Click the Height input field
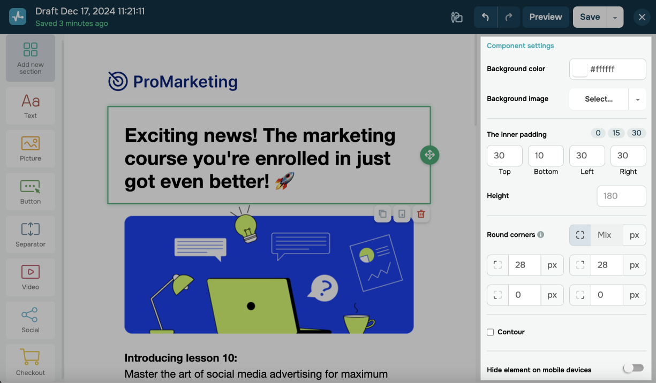Viewport: 656px width, 383px height. point(621,196)
